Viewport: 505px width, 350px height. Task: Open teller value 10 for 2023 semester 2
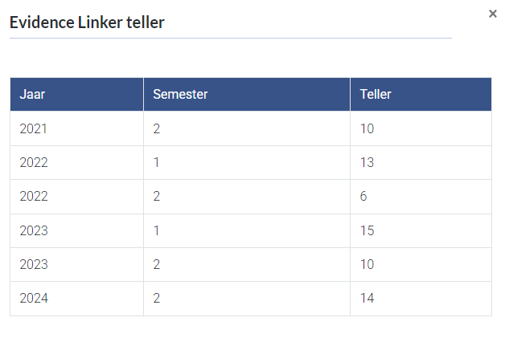tap(367, 264)
